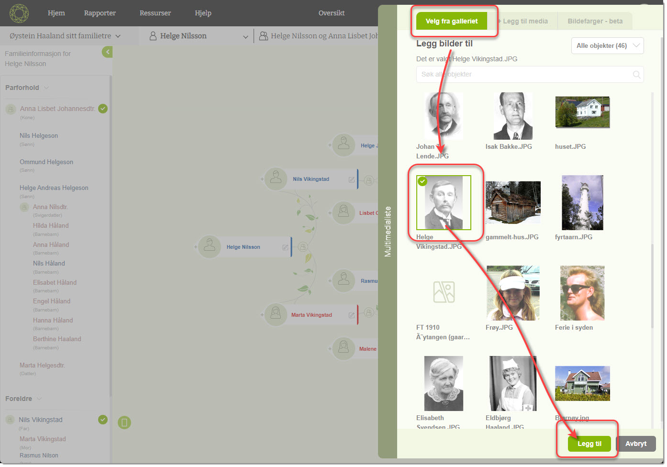Toggle green check beside Anna Lisbet Johannesdtr.

click(x=103, y=109)
